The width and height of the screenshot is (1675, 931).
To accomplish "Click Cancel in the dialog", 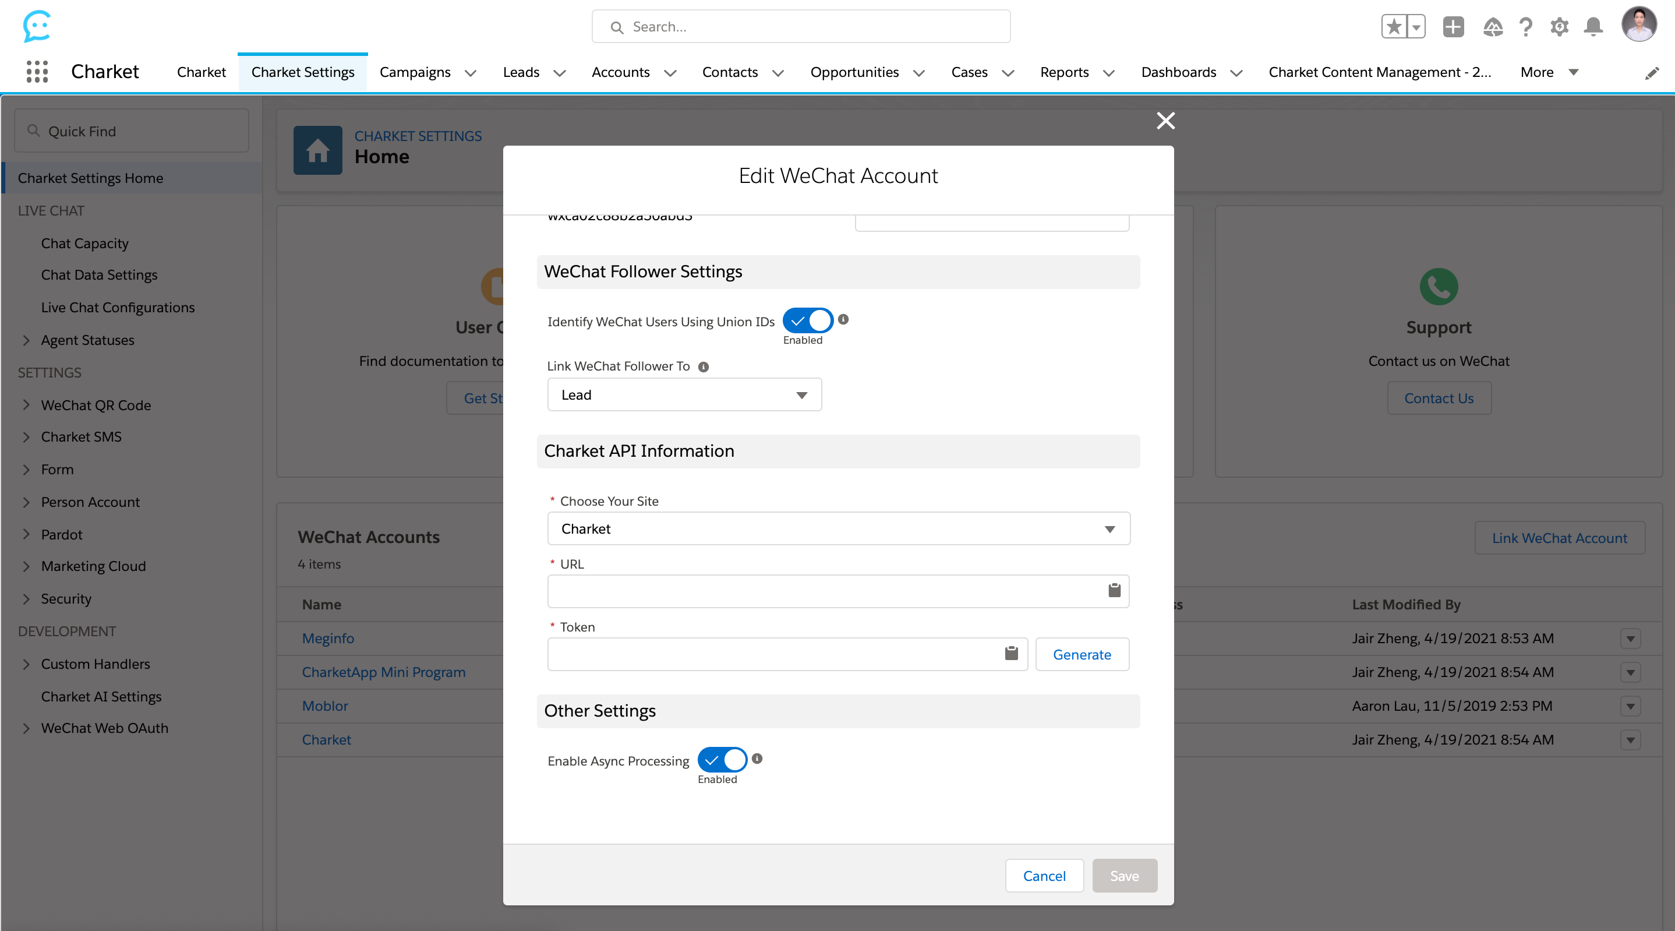I will coord(1044,876).
